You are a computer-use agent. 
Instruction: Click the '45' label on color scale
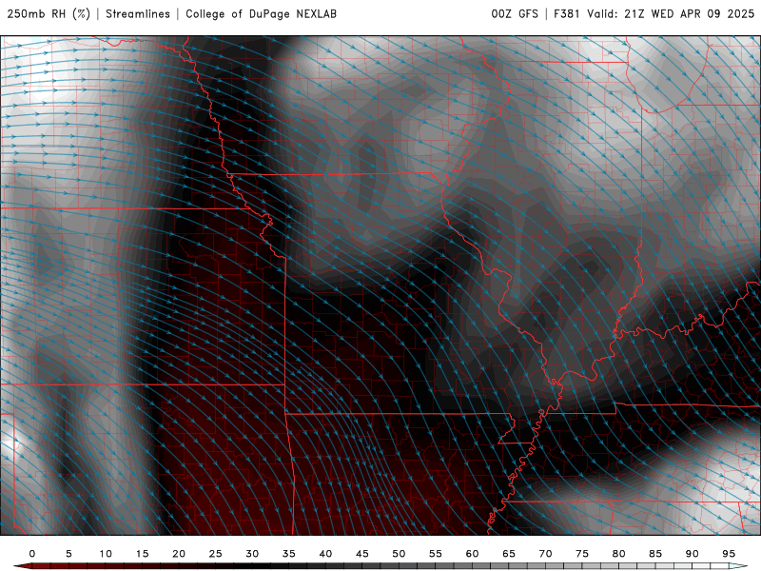click(362, 554)
